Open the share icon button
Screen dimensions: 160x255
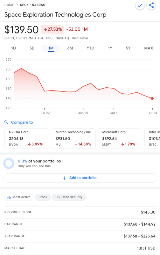click(151, 5)
